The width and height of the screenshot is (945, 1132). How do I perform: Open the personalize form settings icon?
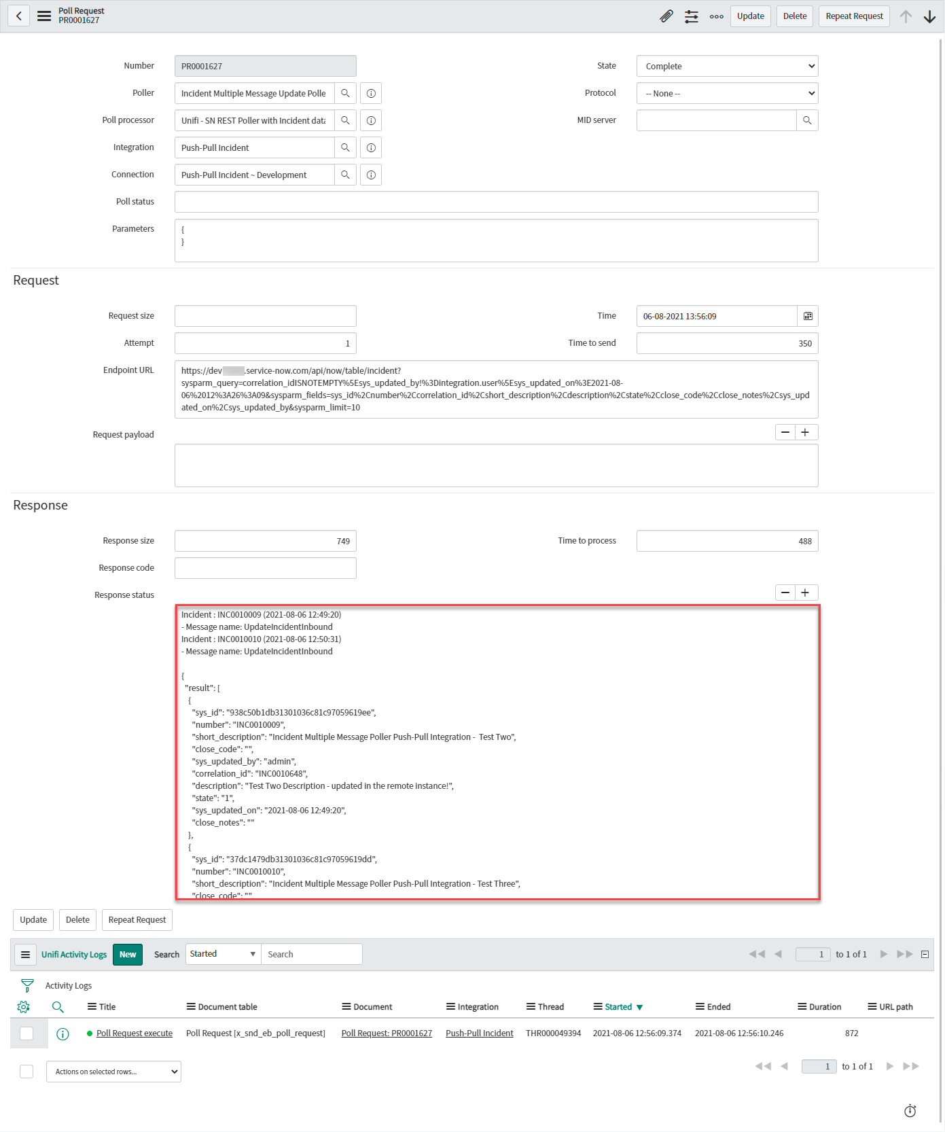(691, 16)
